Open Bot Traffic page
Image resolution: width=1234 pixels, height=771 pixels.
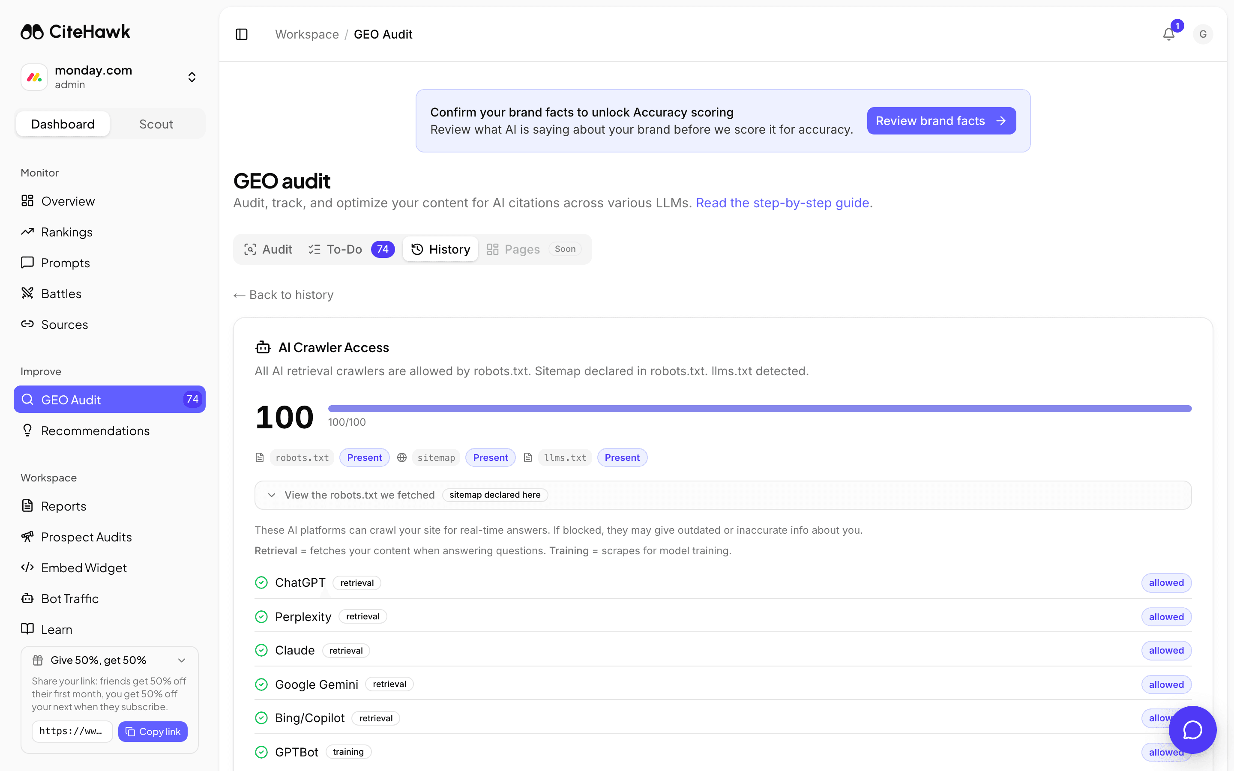click(110, 598)
